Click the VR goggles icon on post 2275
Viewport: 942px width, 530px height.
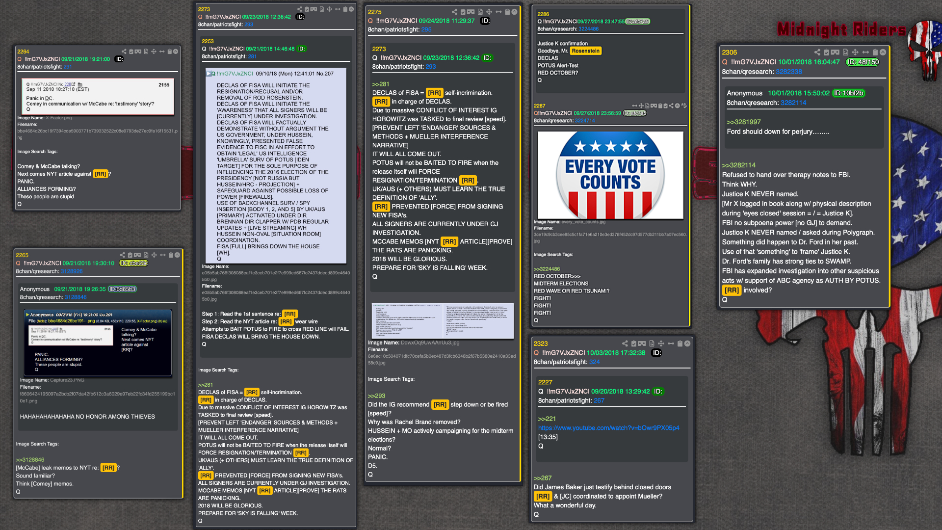(471, 12)
